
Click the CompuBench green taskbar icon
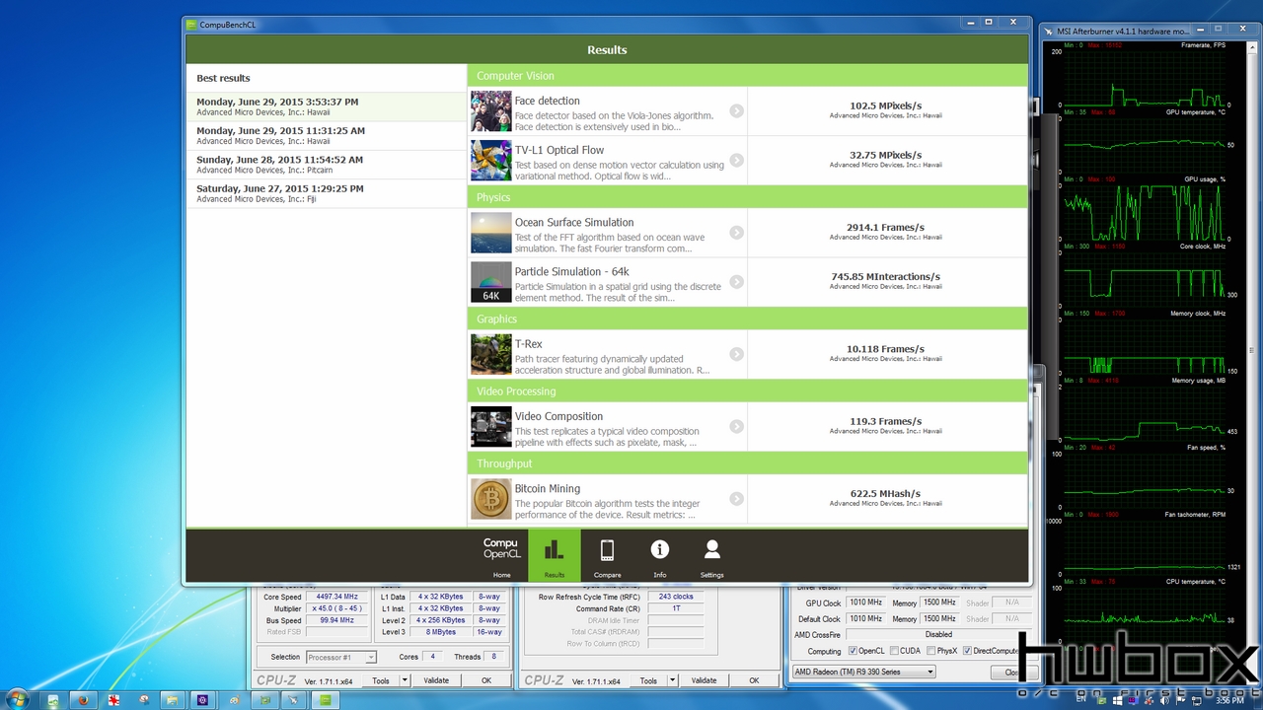[325, 700]
